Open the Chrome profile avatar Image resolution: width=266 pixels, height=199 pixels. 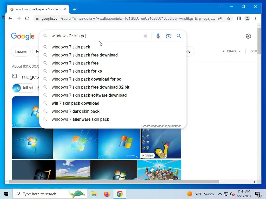coord(247,18)
